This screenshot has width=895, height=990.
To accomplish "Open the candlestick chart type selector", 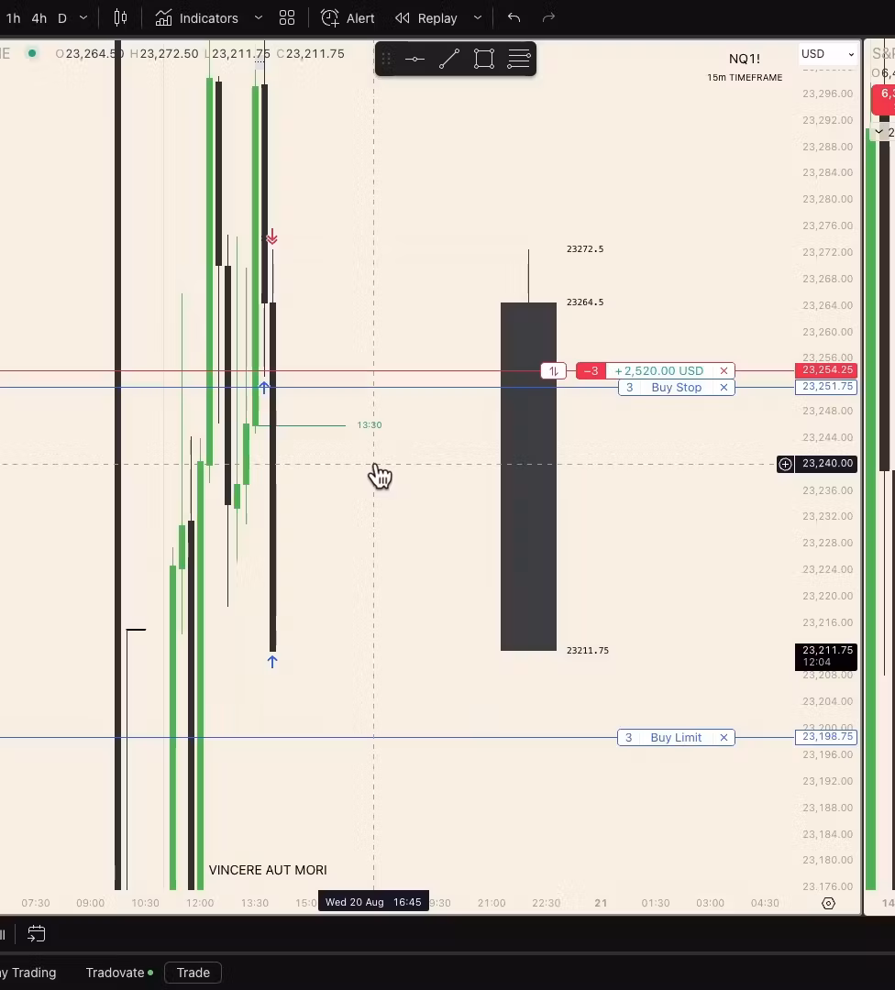I will tap(120, 18).
